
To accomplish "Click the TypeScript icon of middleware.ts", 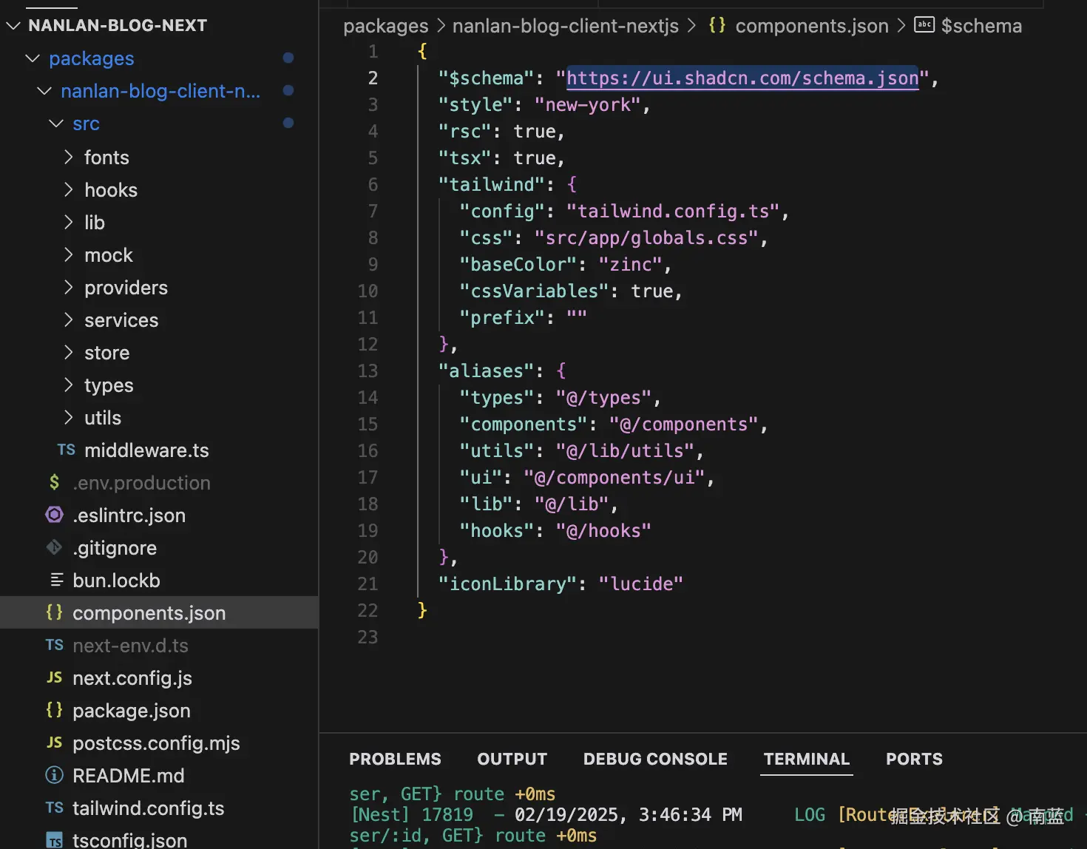I will point(67,450).
